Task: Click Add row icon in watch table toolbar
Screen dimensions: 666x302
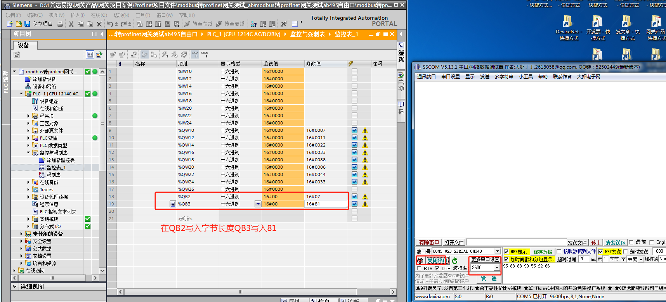Action: coord(122,55)
